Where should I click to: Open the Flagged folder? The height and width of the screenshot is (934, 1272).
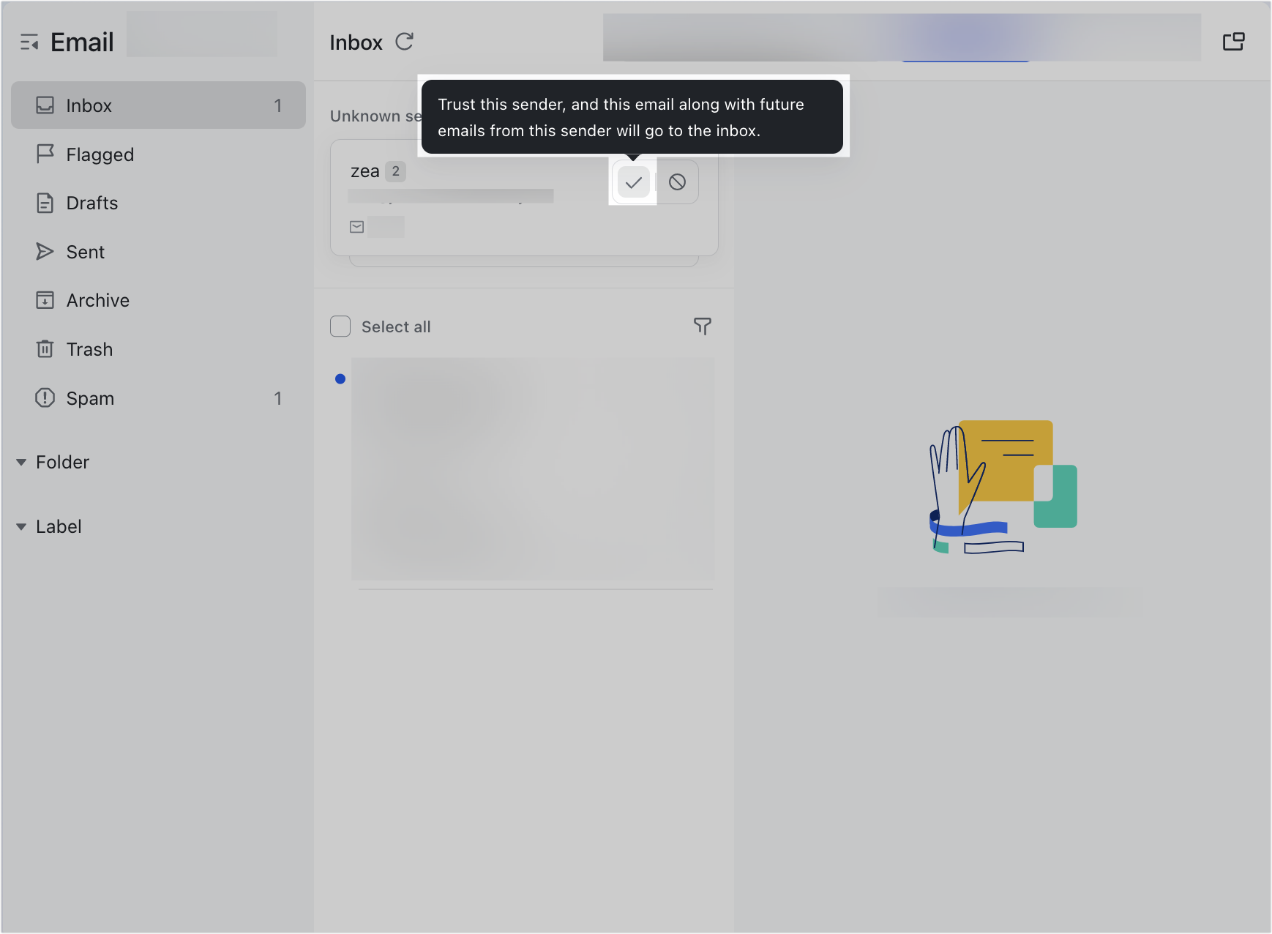point(100,154)
